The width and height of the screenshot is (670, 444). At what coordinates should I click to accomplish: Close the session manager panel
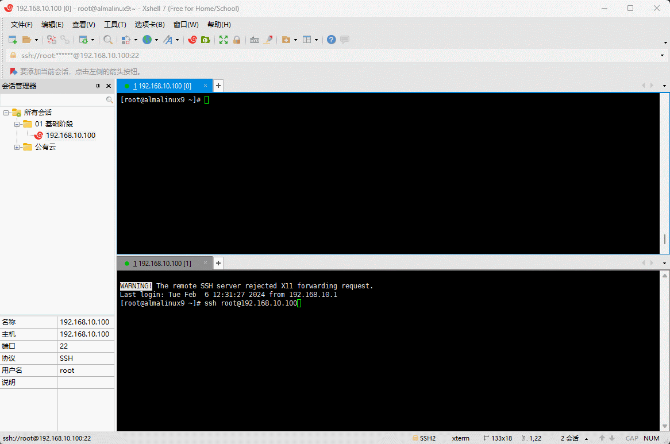click(x=109, y=86)
